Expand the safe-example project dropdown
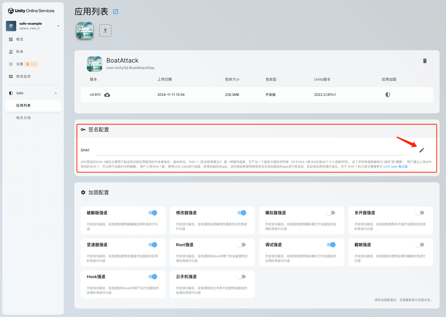Image resolution: width=446 pixels, height=317 pixels. [x=58, y=26]
